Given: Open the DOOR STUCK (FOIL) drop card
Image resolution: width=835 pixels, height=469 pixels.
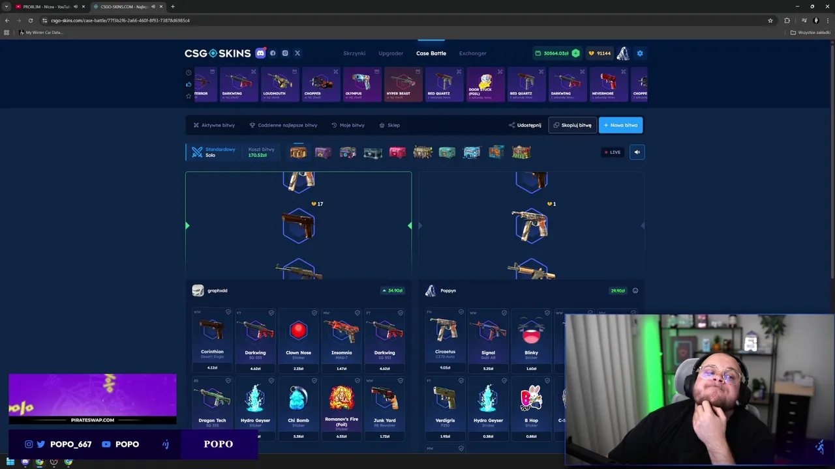Looking at the screenshot, I should pos(485,85).
